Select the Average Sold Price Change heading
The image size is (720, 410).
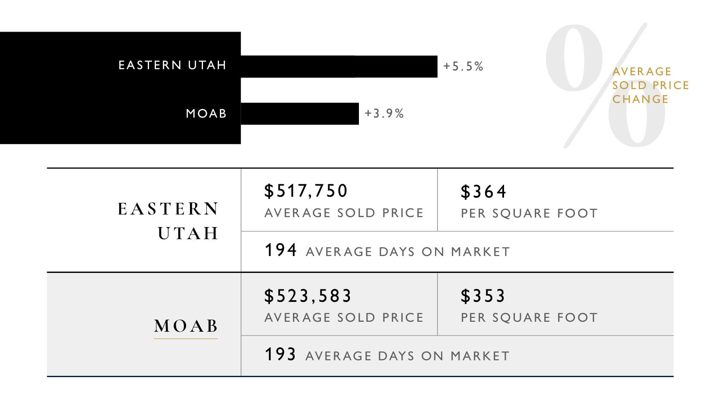[x=650, y=85]
